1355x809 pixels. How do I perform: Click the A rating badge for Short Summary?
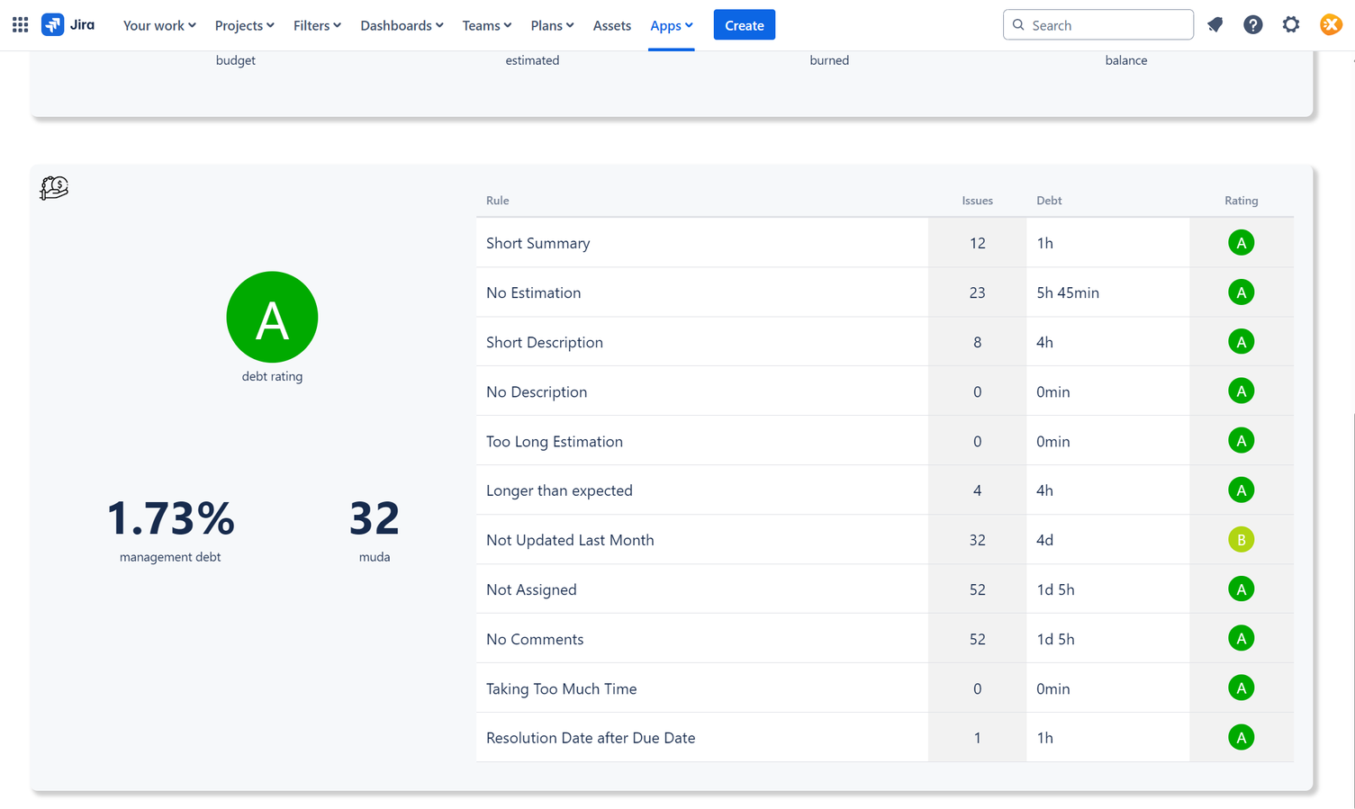pos(1241,243)
